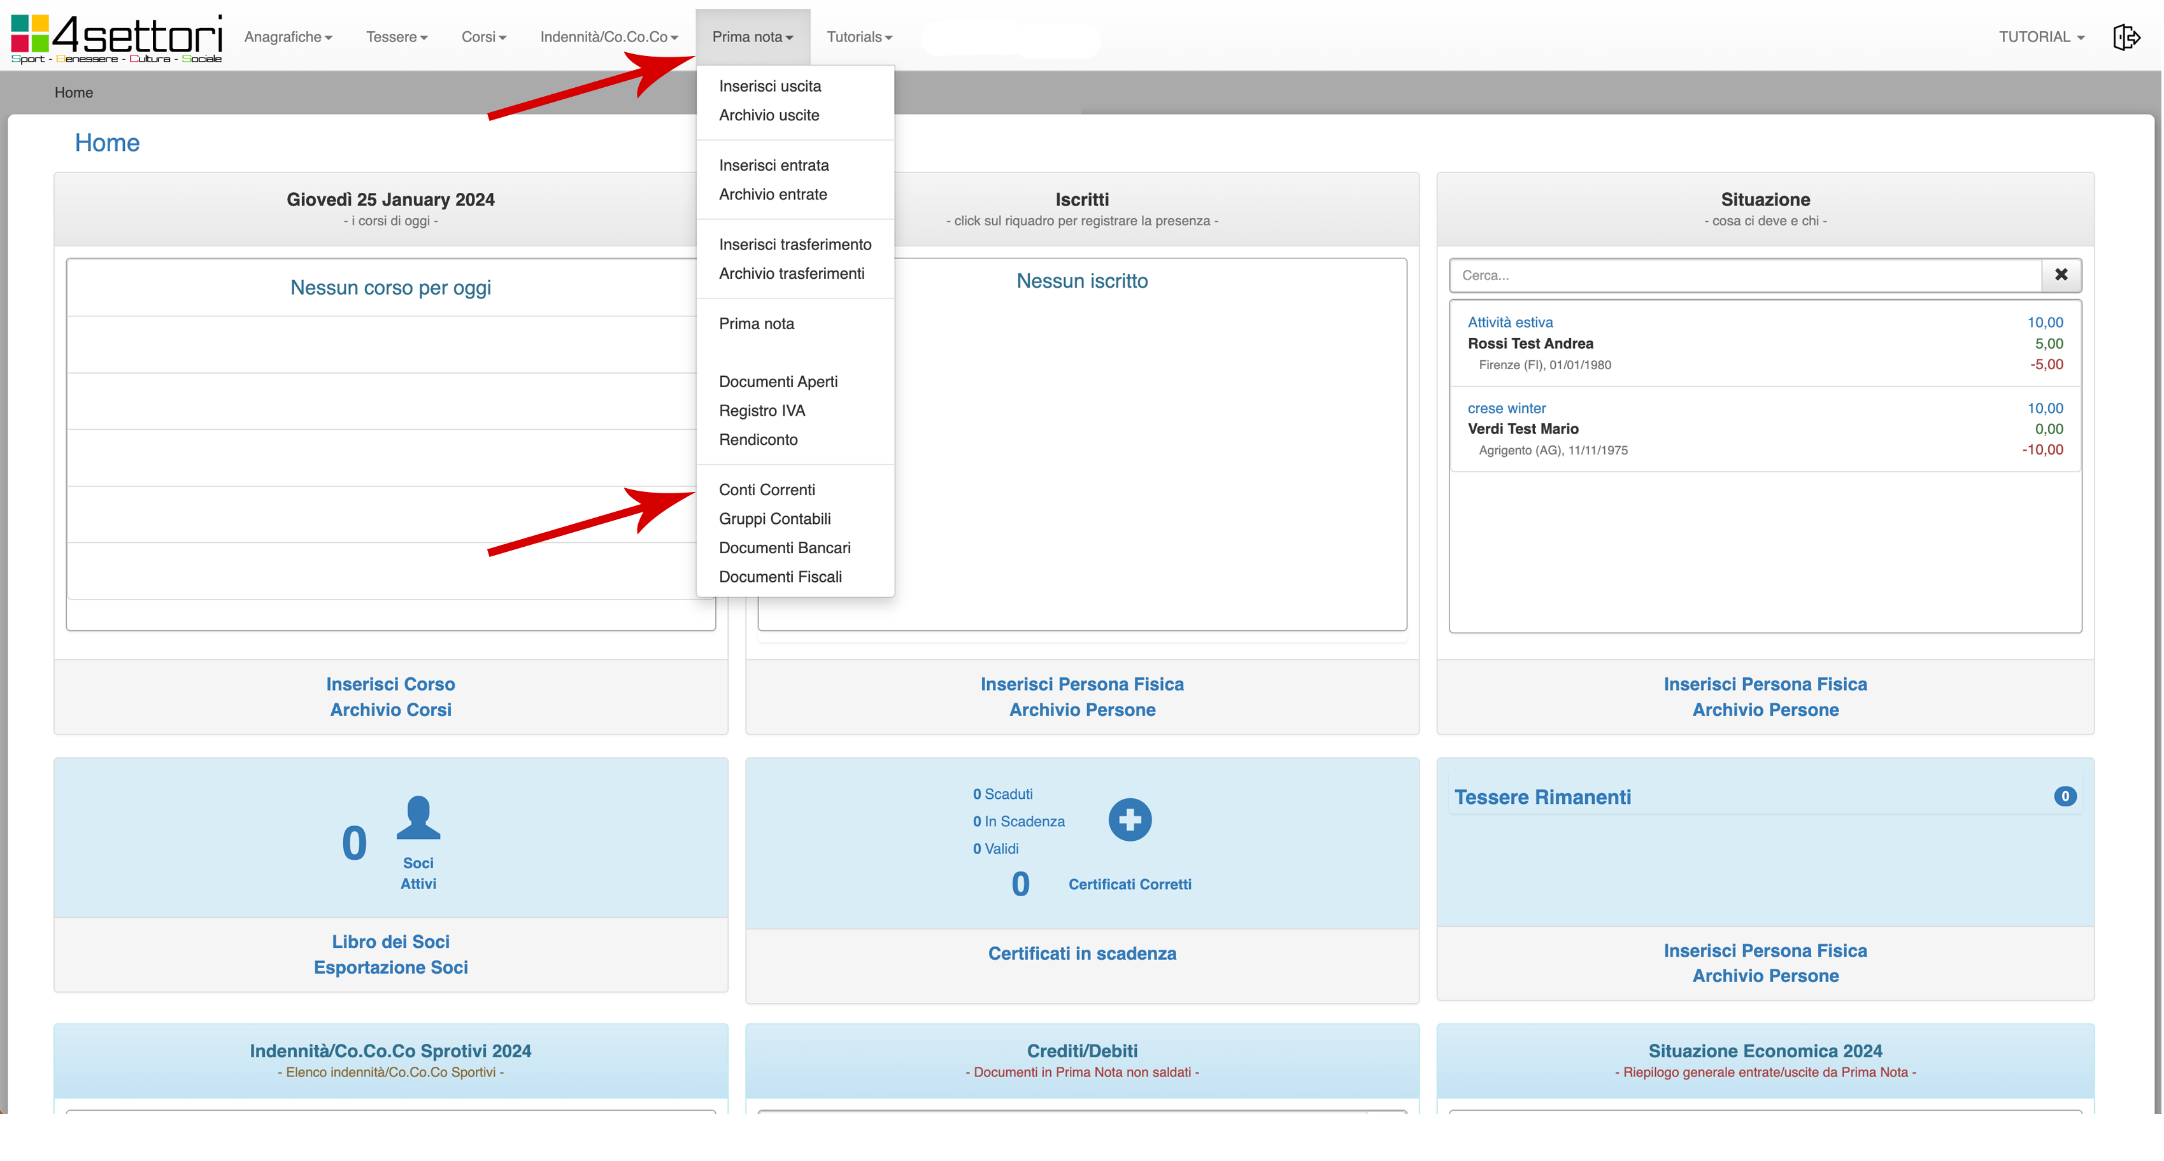Viewport: 2164px width, 1161px height.
Task: Click the 4settori logo
Action: (x=117, y=38)
